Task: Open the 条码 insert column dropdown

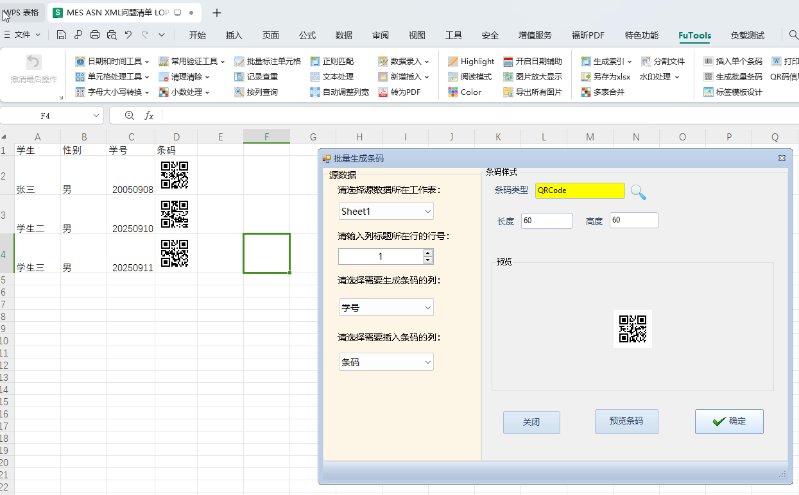Action: [386, 362]
